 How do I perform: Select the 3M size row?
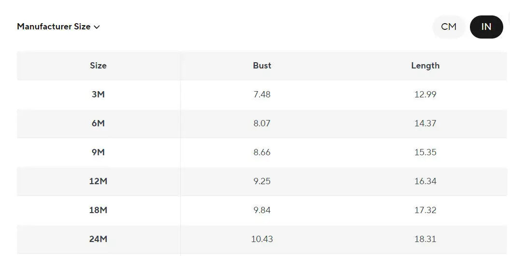[262, 94]
